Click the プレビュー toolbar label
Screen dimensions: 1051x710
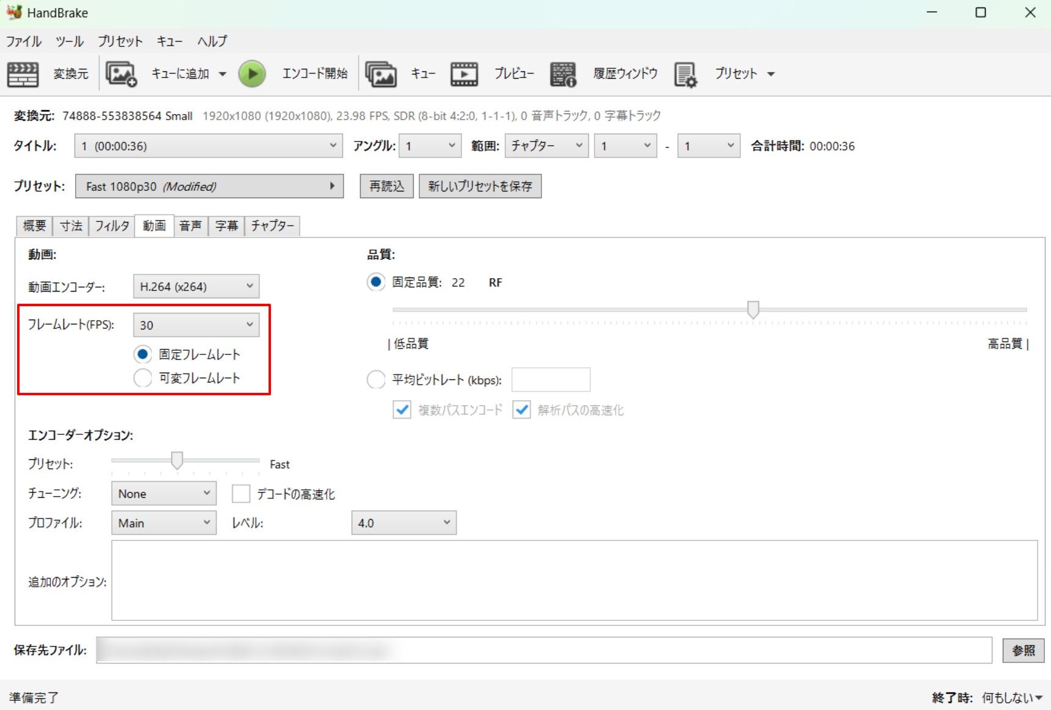click(x=514, y=74)
